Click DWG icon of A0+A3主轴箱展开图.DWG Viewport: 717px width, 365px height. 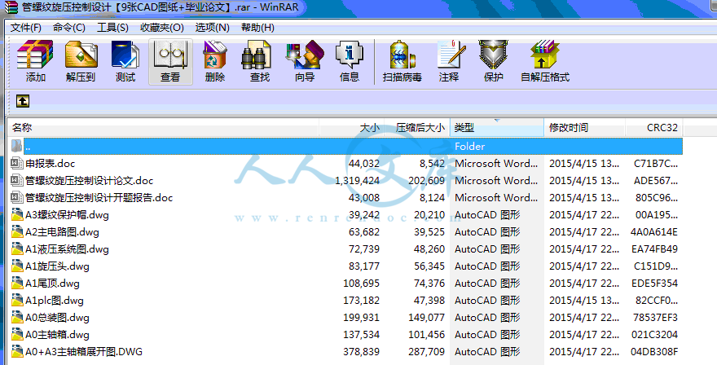[17, 352]
